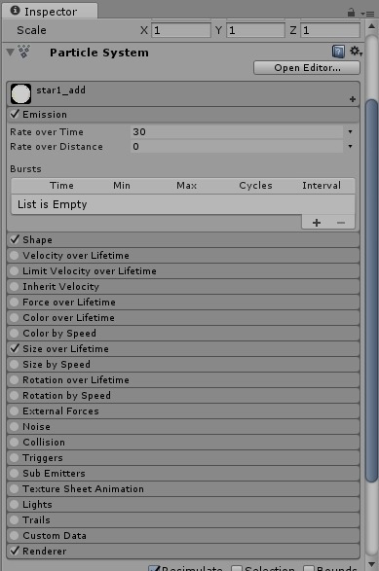Enable Velocity over Lifetime module

(15, 255)
